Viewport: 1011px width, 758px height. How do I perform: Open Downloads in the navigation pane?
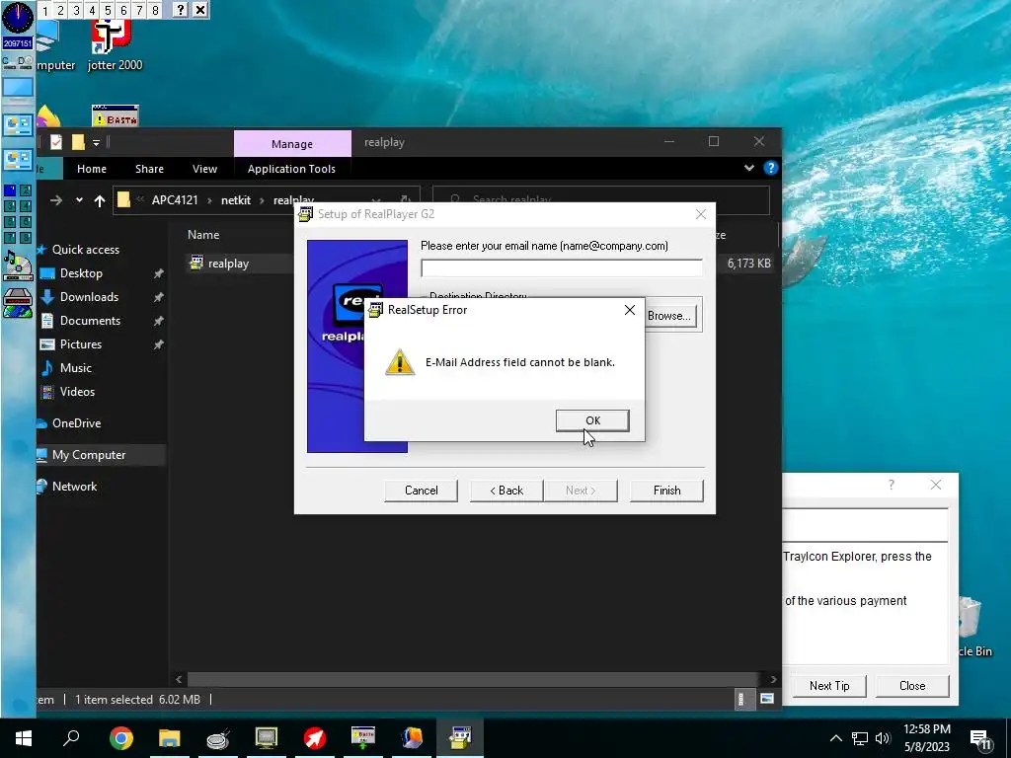tap(89, 297)
